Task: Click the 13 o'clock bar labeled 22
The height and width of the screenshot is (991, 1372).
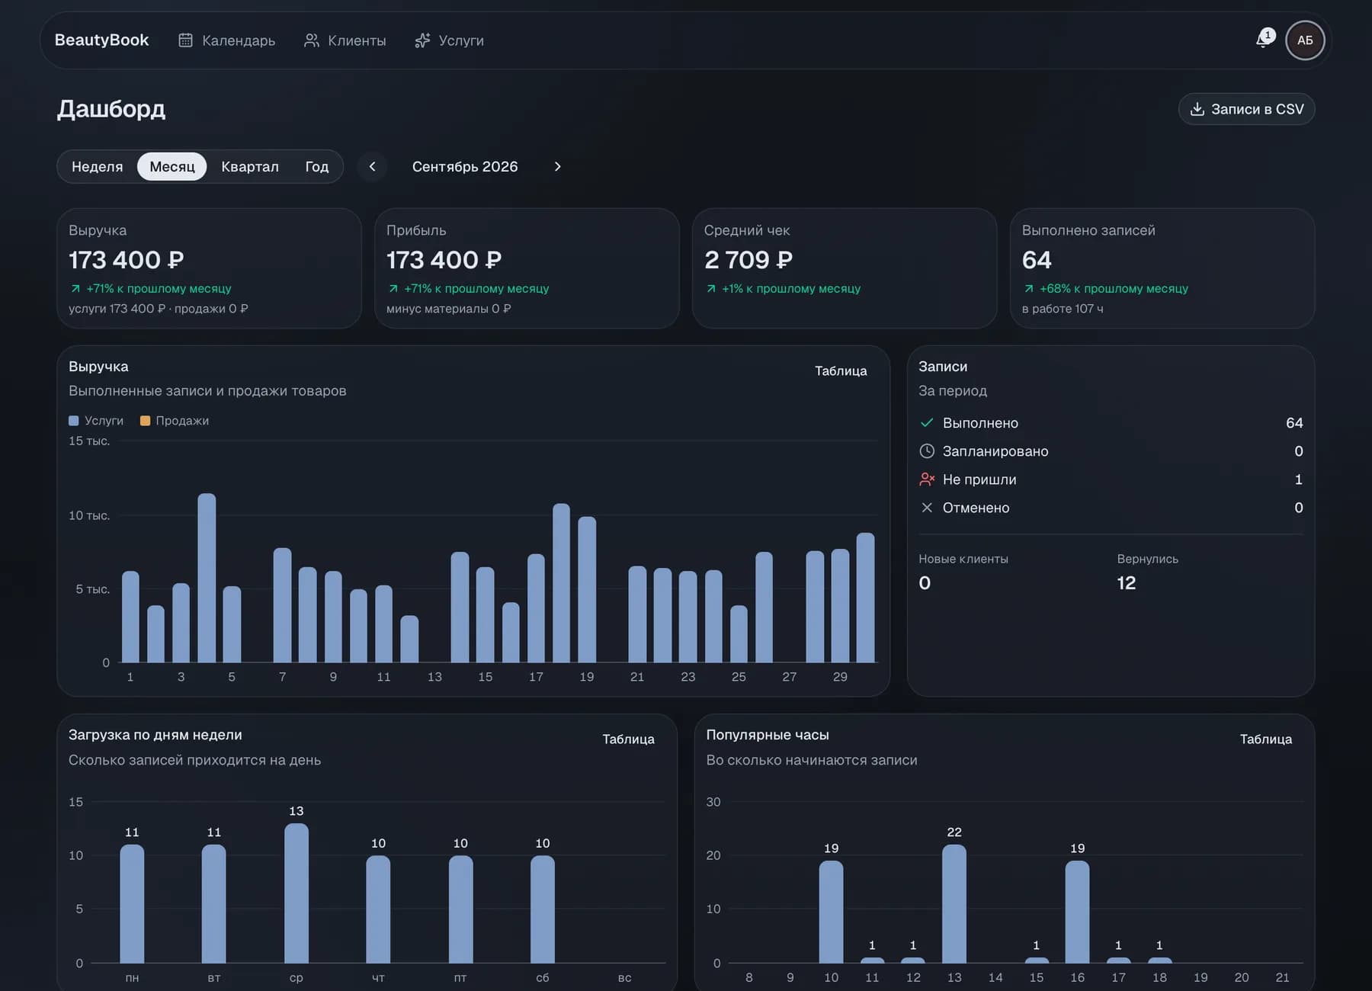Action: pyautogui.click(x=954, y=903)
